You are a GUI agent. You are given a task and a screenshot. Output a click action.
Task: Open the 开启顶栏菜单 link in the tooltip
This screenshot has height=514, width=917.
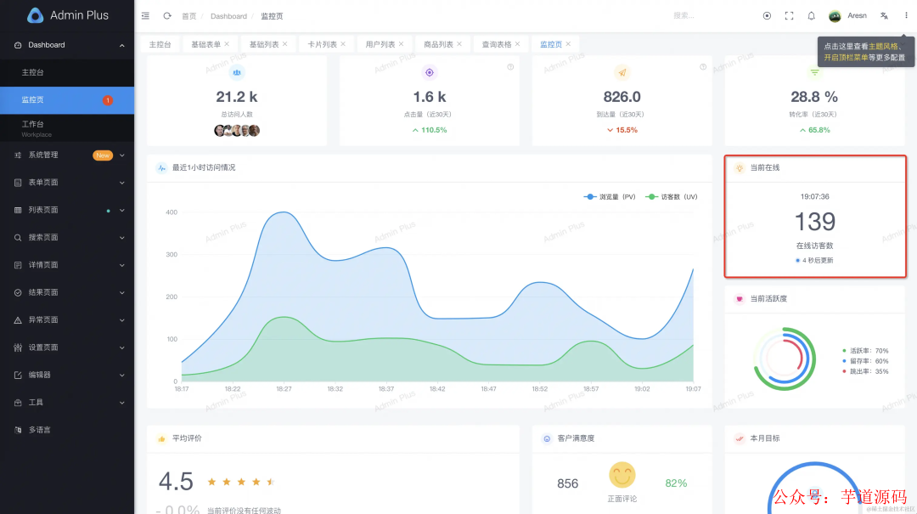pyautogui.click(x=846, y=58)
